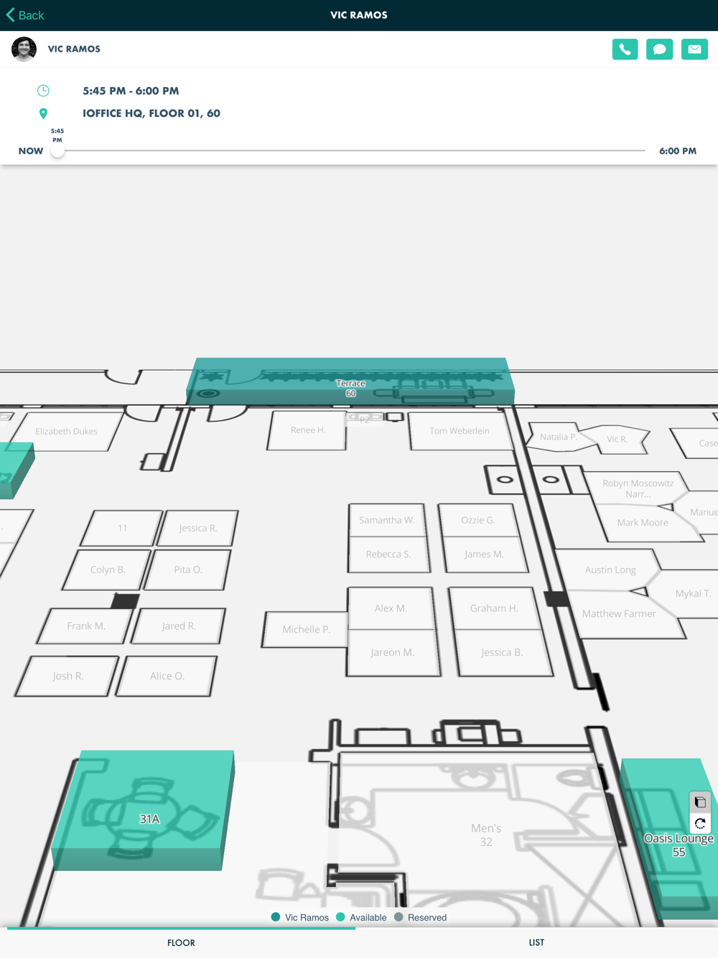Select Austin Long desk
The height and width of the screenshot is (958, 718).
(610, 570)
